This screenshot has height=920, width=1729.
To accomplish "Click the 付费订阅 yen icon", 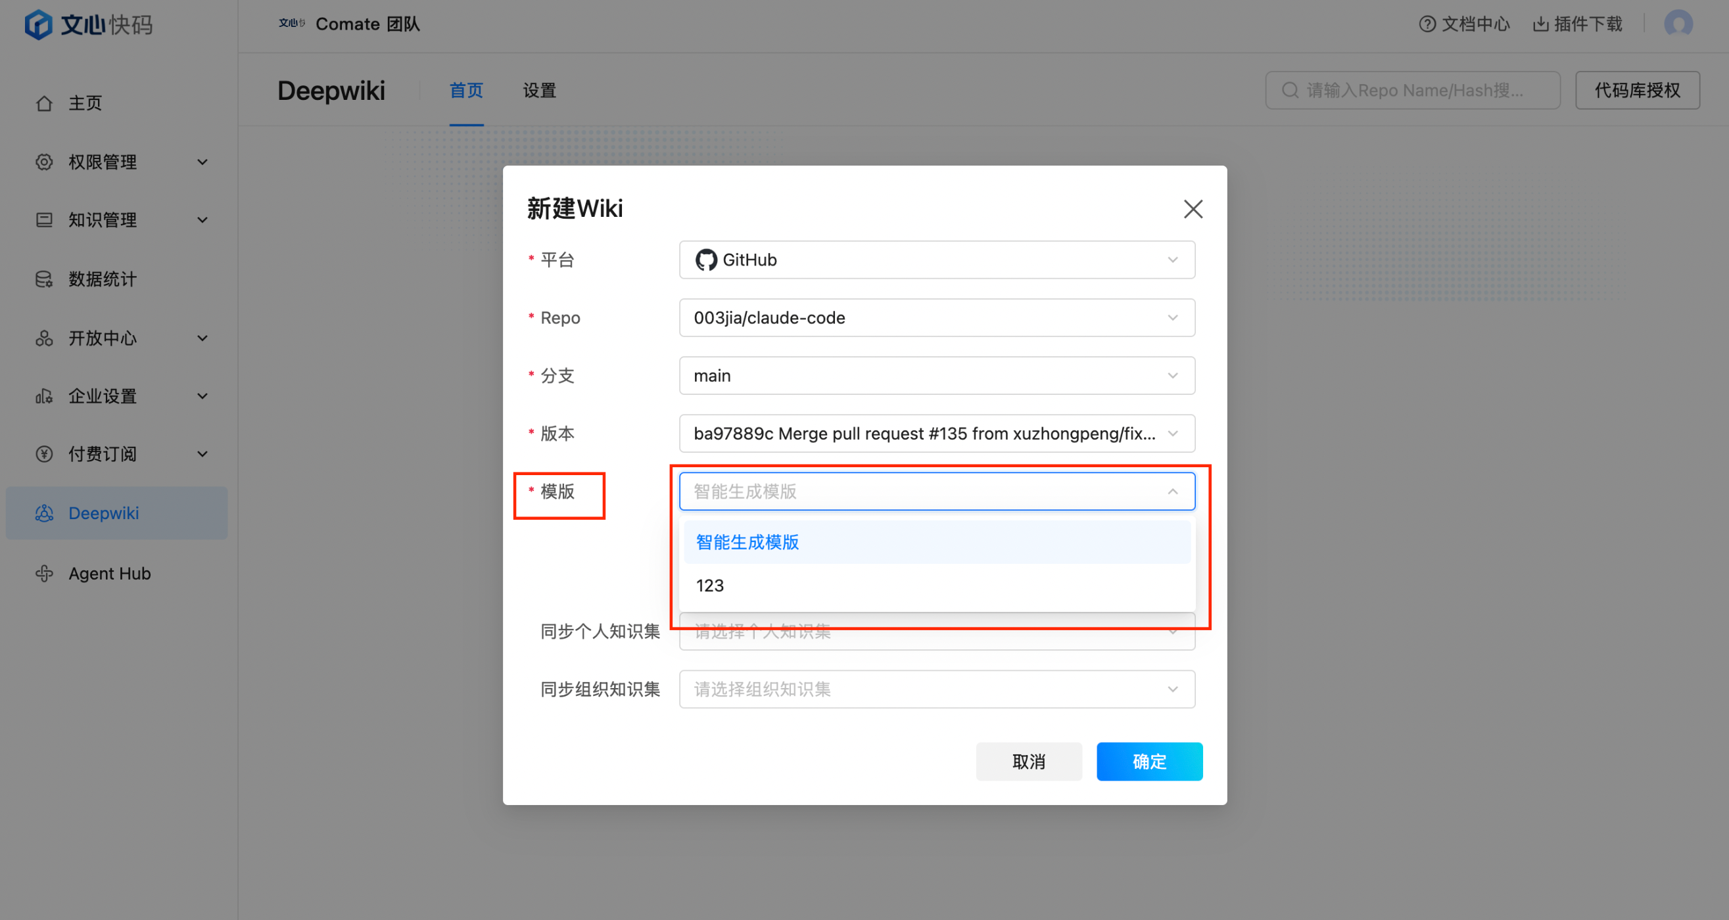I will (44, 454).
